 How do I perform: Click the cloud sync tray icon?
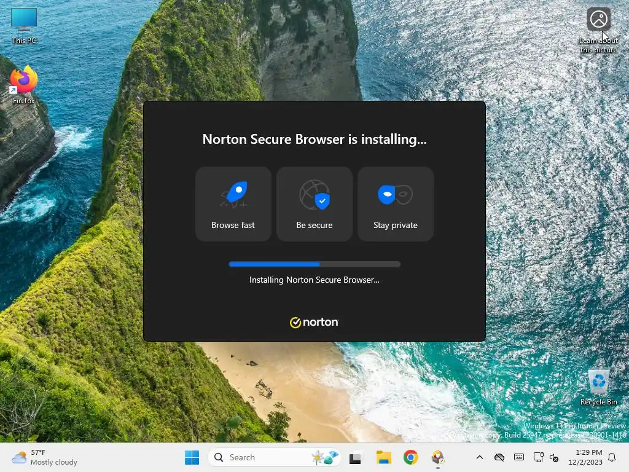(x=499, y=457)
